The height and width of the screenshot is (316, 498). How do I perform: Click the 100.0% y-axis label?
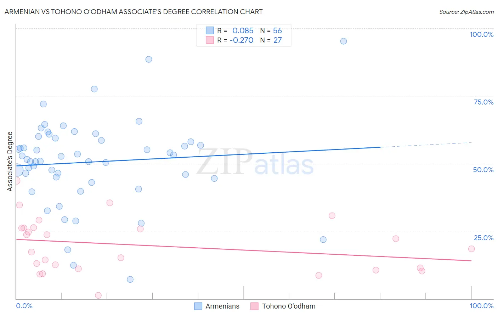481,34
